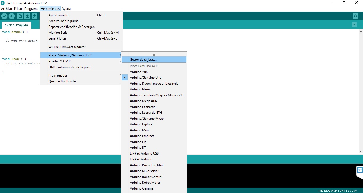This screenshot has width=363, height=193.
Task: Select LilyPad Arduino USB
Action: point(154,153)
